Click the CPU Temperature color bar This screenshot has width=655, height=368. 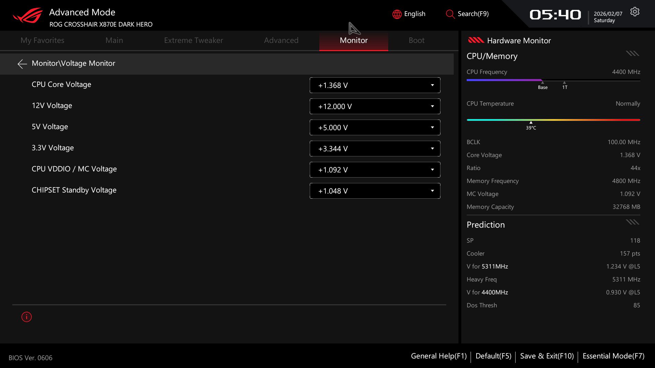coord(553,120)
